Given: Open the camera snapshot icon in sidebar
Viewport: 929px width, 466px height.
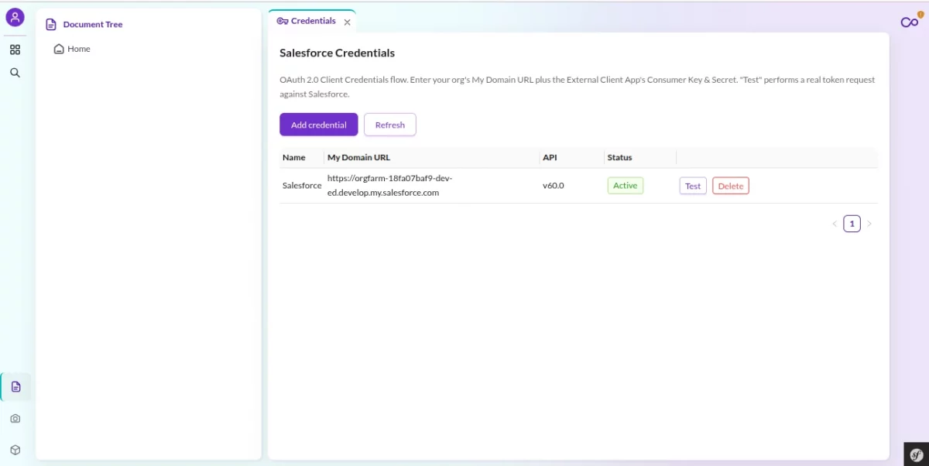Looking at the screenshot, I should point(15,419).
